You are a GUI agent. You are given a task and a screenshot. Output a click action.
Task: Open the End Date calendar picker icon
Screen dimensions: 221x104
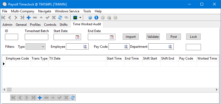(x=112, y=37)
